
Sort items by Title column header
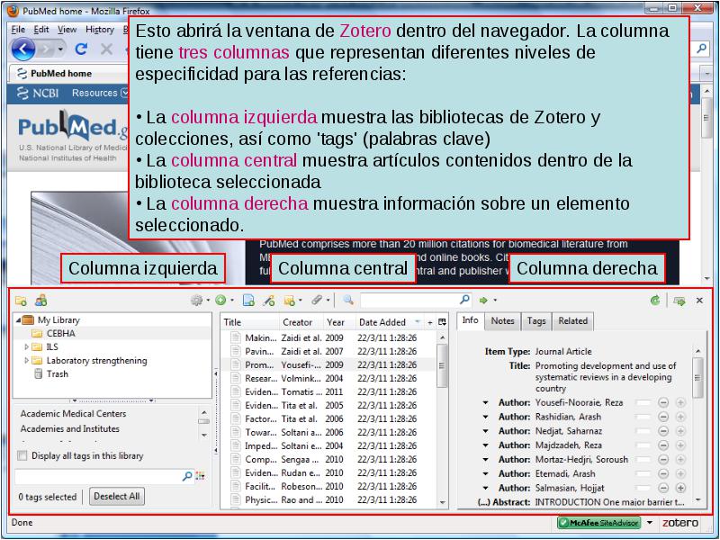(x=250, y=322)
